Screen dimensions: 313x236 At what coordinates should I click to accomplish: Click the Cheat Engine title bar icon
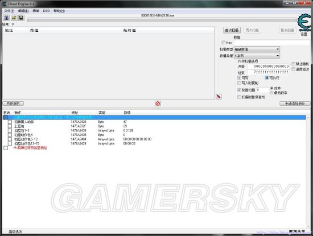[x=4, y=4]
